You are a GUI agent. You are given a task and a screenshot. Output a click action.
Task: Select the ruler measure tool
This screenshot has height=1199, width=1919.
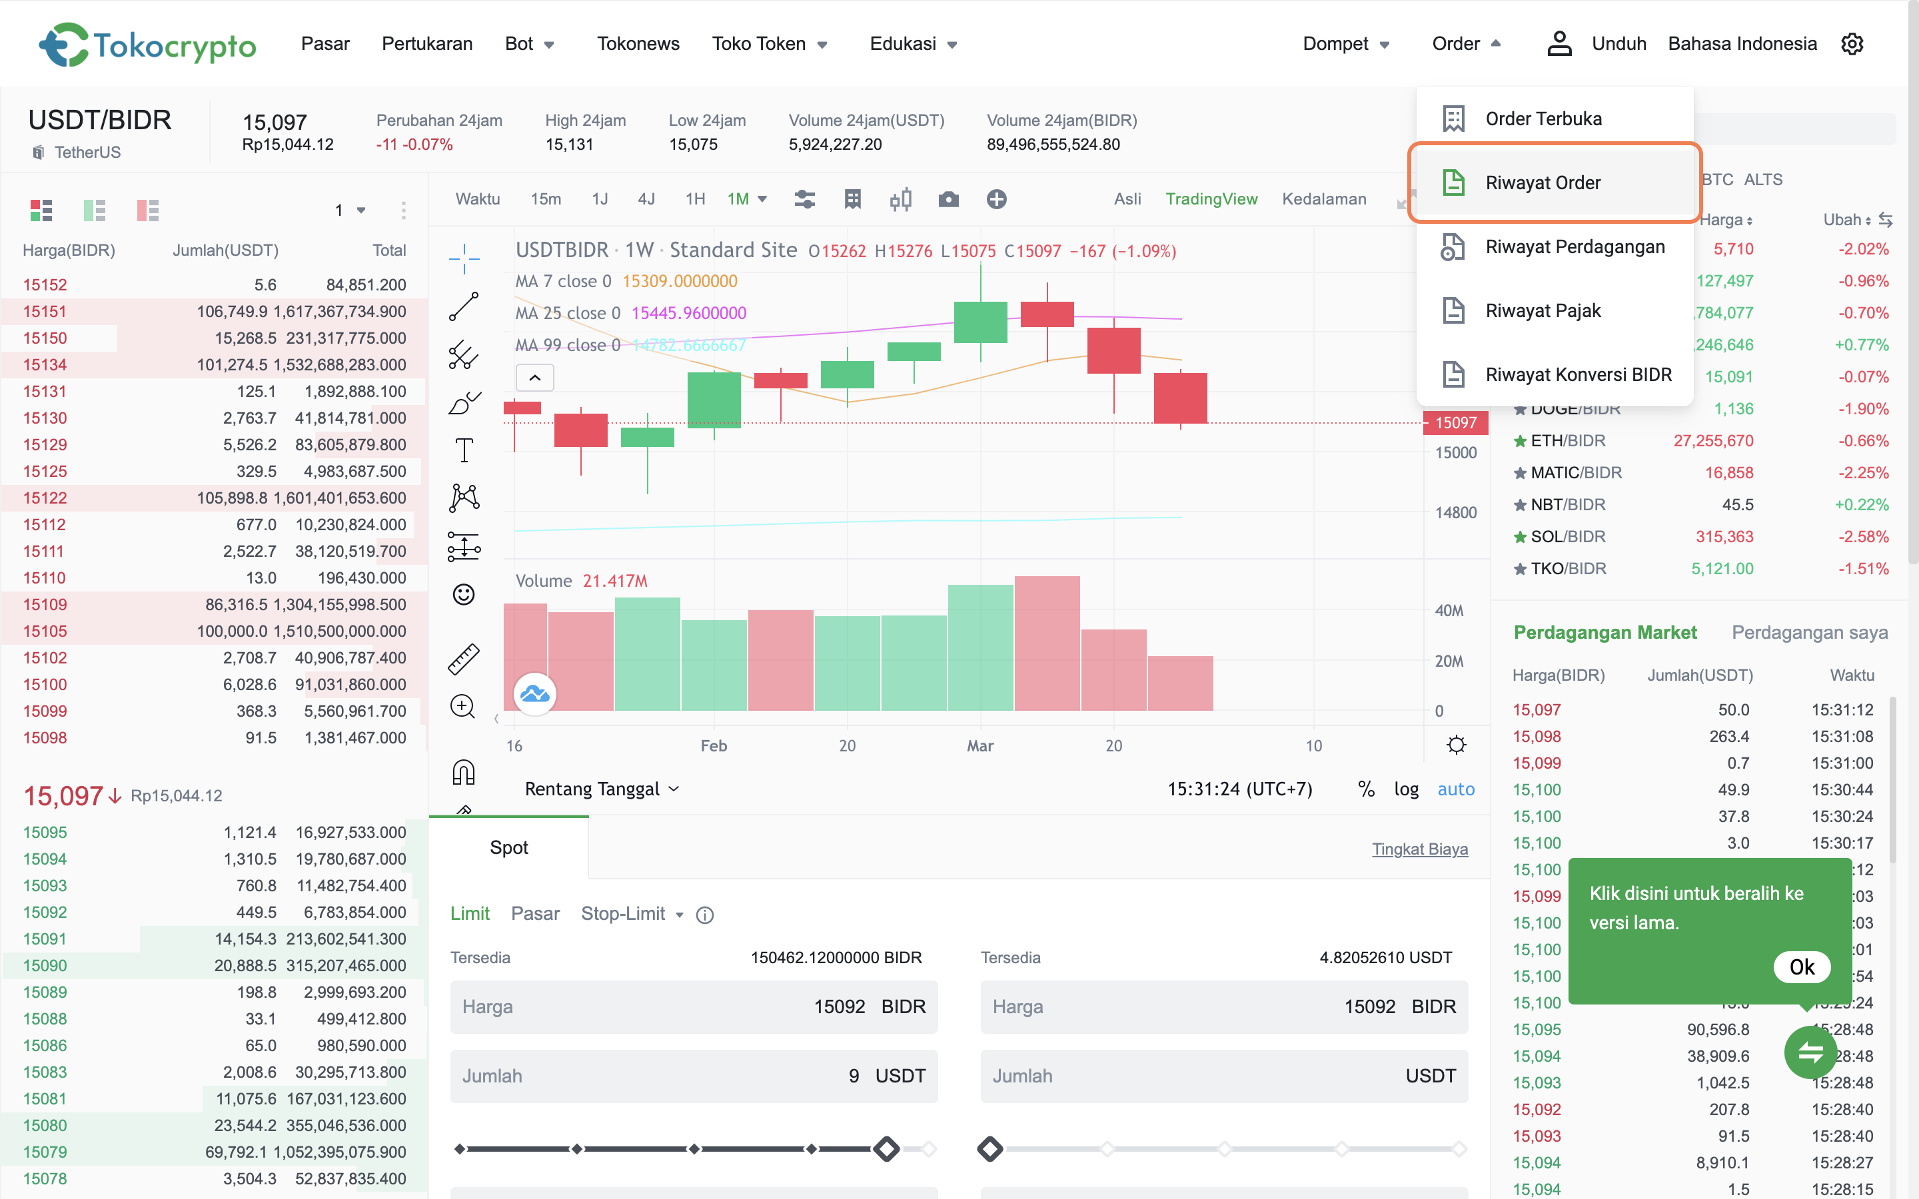coord(464,658)
